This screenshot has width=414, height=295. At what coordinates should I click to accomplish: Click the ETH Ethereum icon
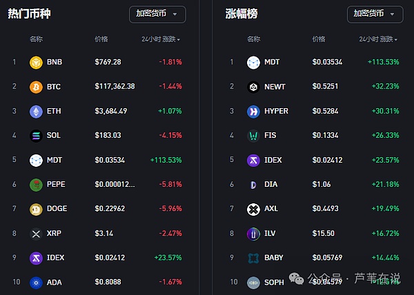(36, 112)
